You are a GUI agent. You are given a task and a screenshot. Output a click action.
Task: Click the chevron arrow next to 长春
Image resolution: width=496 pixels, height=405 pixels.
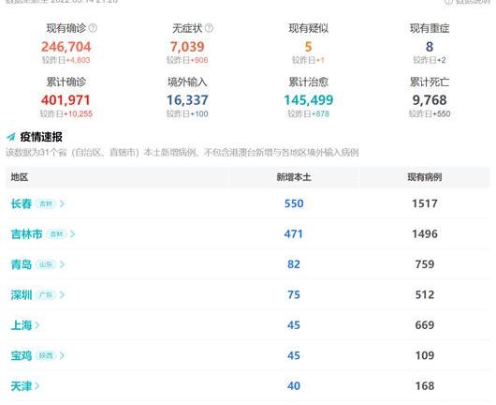[62, 203]
